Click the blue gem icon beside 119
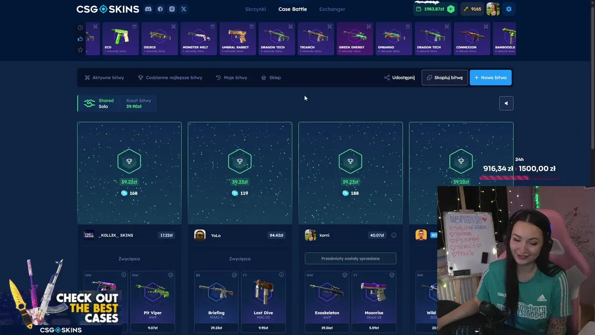Viewport: 595px width, 335px height. [x=235, y=193]
